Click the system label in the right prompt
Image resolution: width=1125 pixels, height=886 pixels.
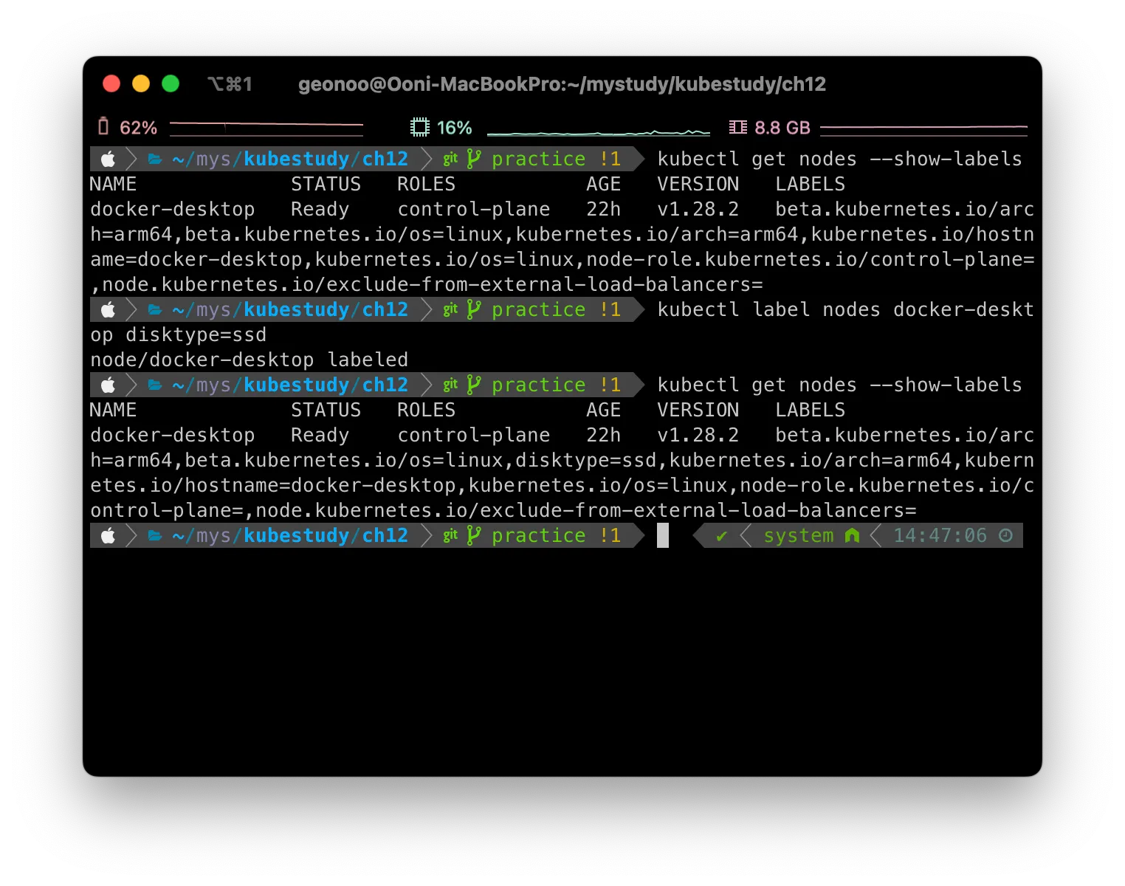pyautogui.click(x=799, y=536)
